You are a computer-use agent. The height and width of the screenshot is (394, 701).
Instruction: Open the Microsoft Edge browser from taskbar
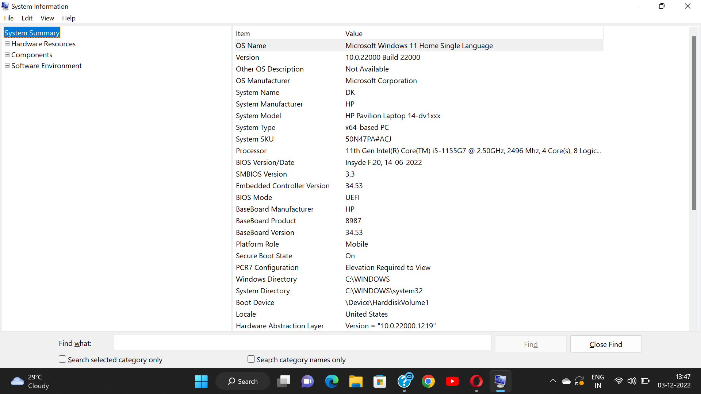click(x=332, y=381)
